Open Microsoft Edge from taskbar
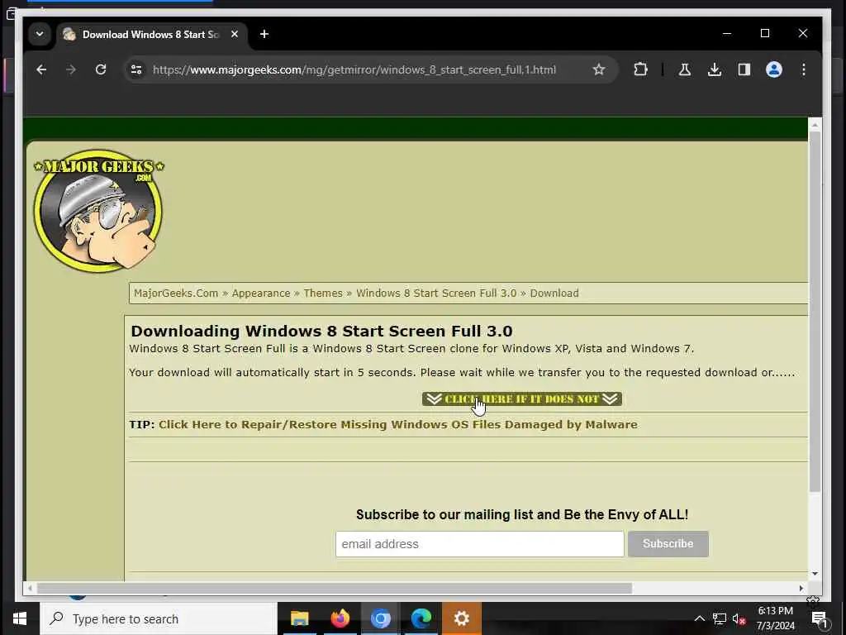846x635 pixels. pyautogui.click(x=421, y=618)
